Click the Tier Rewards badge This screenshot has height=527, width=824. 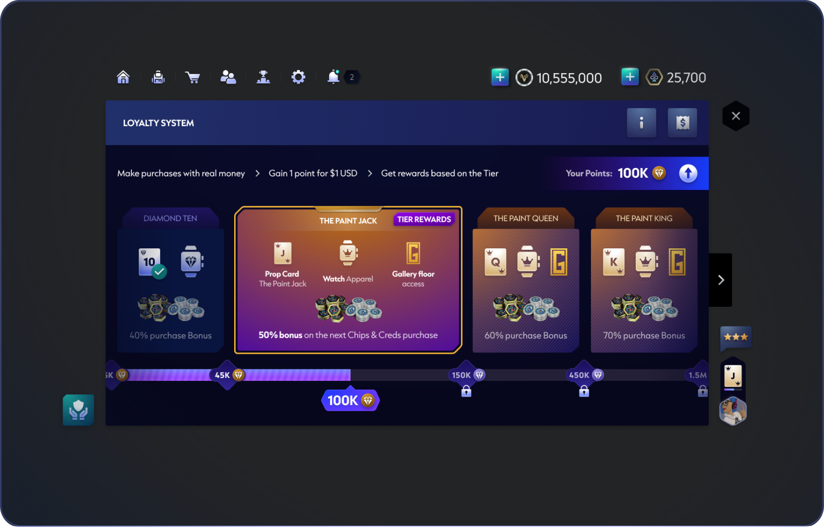(424, 219)
